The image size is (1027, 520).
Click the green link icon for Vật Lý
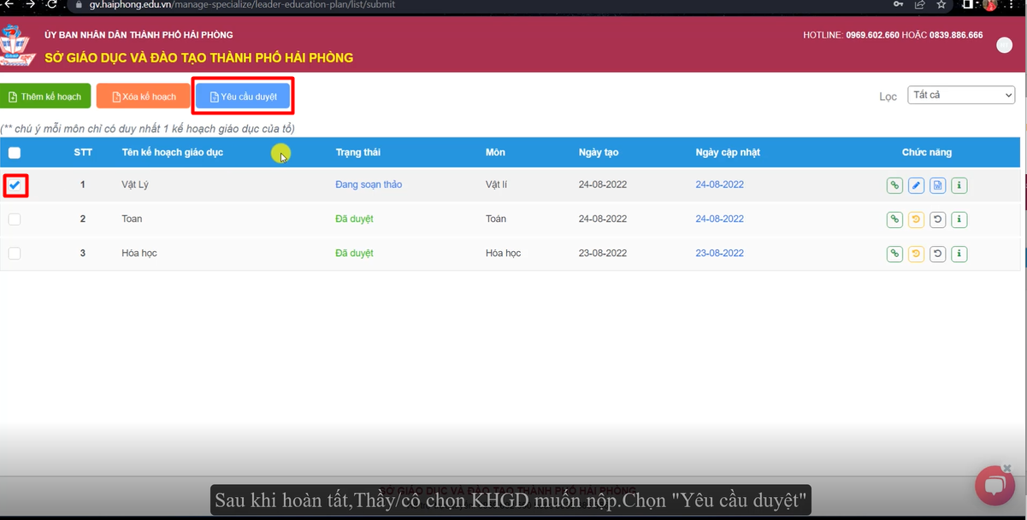pos(894,185)
